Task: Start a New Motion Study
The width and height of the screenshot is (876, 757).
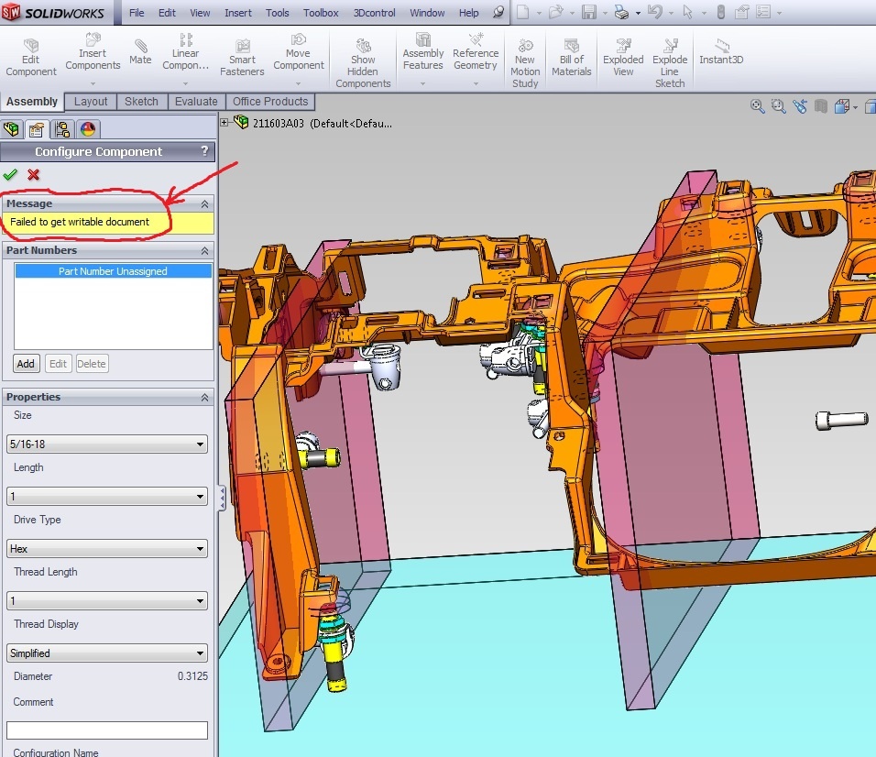Action: pyautogui.click(x=525, y=63)
